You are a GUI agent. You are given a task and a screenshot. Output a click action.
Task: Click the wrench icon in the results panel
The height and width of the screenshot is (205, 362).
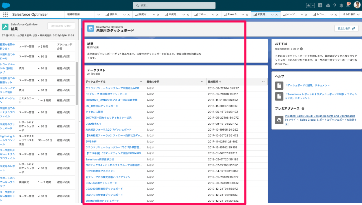(5, 27)
